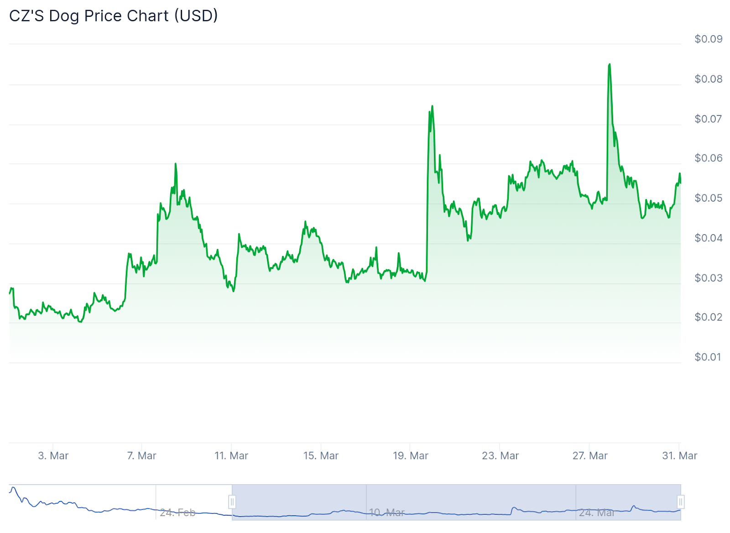This screenshot has height=533, width=730.
Task: Click the 24. Mar navigator label
Action: (597, 512)
